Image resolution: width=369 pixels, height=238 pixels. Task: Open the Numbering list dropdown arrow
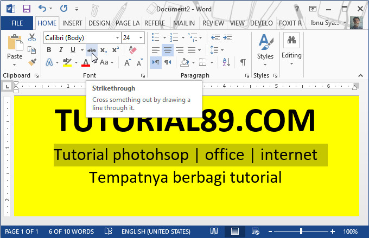(x=183, y=37)
